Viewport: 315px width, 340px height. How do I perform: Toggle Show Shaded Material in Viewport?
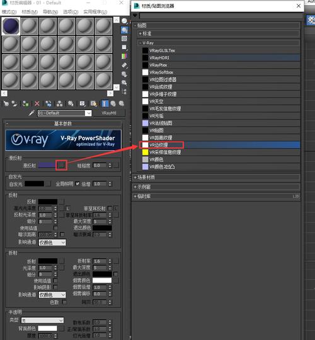point(94,104)
